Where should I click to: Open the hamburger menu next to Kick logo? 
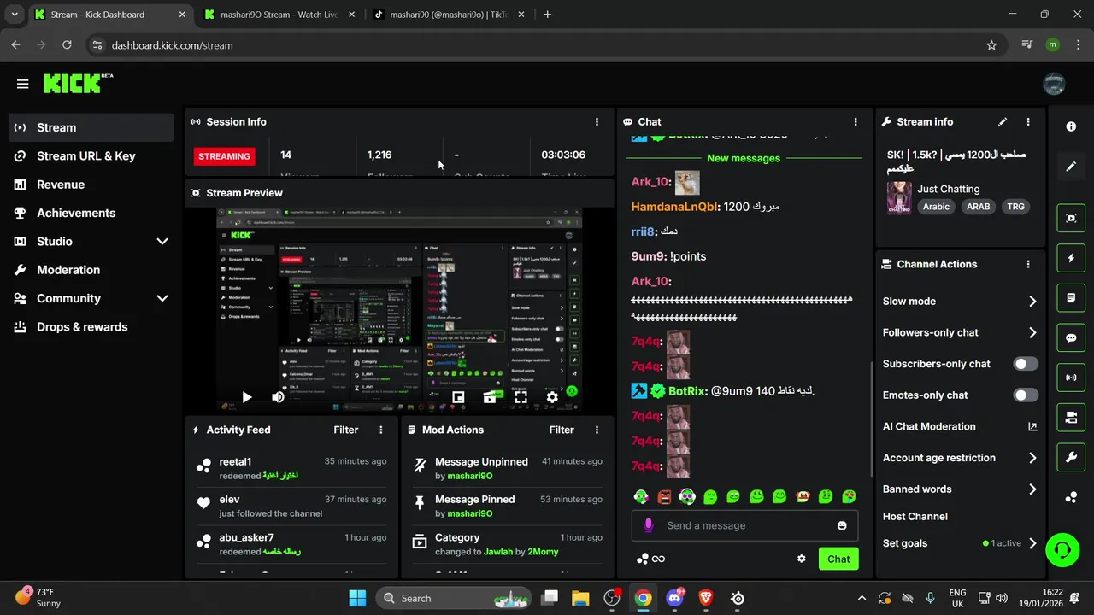[x=23, y=84]
